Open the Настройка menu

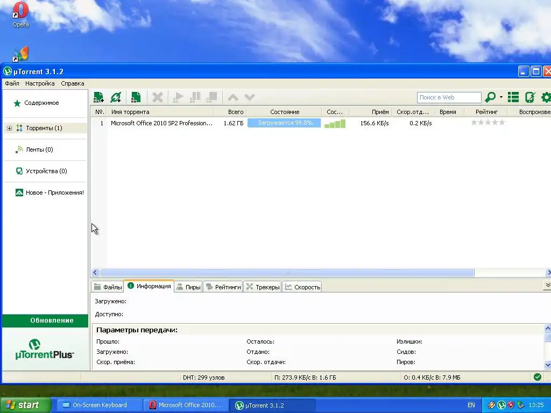(40, 83)
